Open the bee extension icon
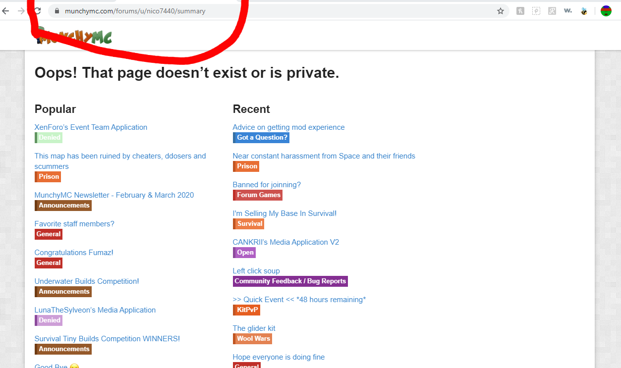The width and height of the screenshot is (621, 368). (584, 11)
